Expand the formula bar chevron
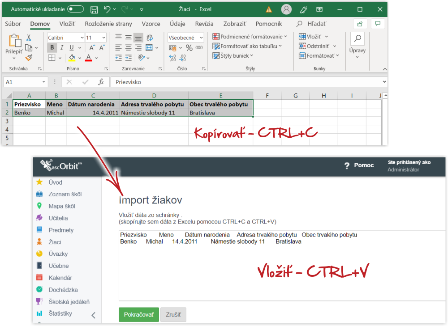Image resolution: width=448 pixels, height=326 pixels. tap(384, 82)
